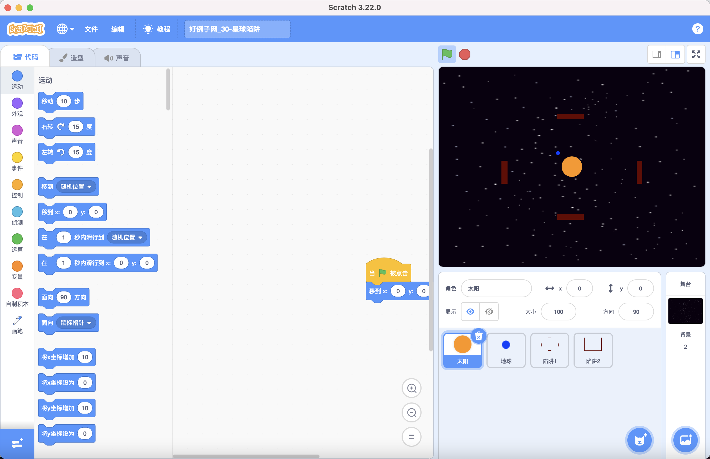Delete the 太阳 sprite with the trash icon
The height and width of the screenshot is (459, 710).
[x=478, y=336]
